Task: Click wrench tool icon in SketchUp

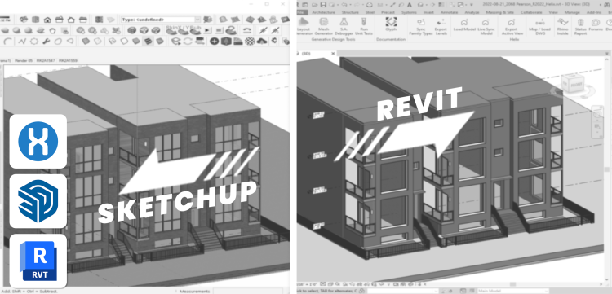Action: coord(46,41)
